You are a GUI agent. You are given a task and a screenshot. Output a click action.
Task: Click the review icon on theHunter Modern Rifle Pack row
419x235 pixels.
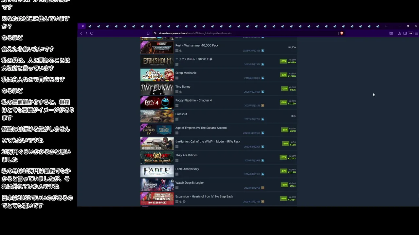point(263,147)
